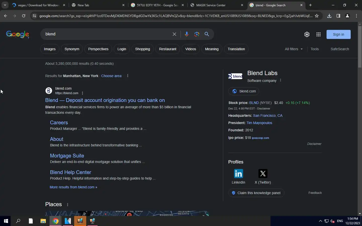Show hidden system tray icons

[320, 221]
